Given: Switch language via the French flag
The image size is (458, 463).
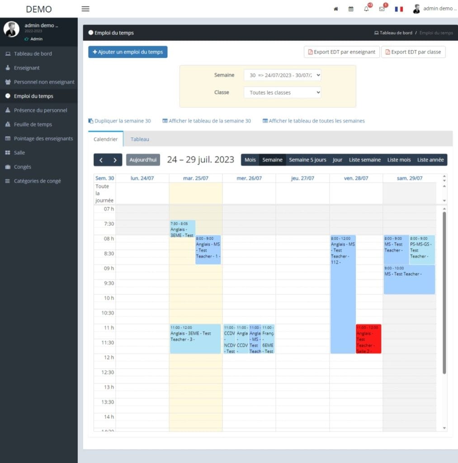Looking at the screenshot, I should [398, 8].
